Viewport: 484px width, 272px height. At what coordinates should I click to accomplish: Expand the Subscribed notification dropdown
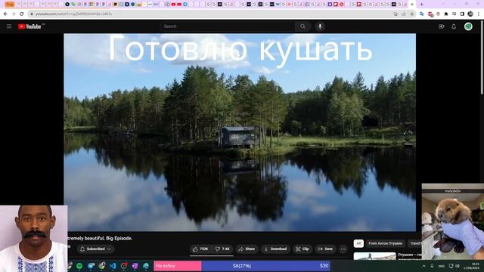click(x=96, y=249)
